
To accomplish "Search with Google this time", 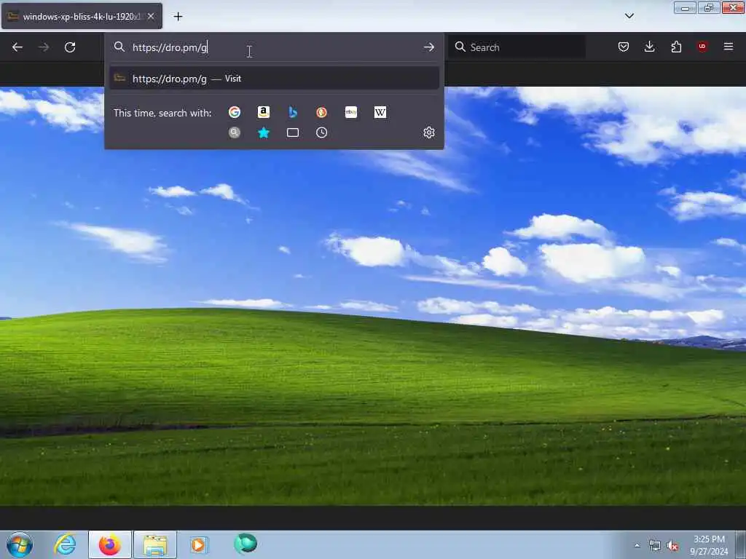I will (x=234, y=112).
